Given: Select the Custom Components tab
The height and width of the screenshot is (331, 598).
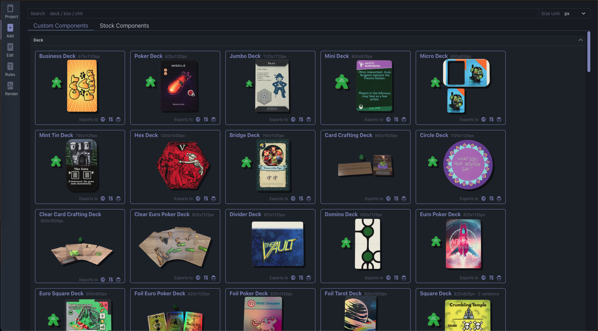Looking at the screenshot, I should pos(60,26).
